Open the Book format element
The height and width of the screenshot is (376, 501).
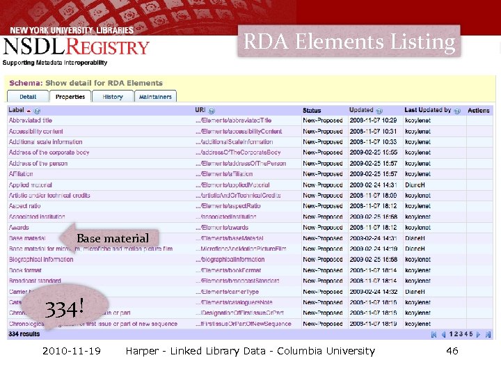point(25,270)
